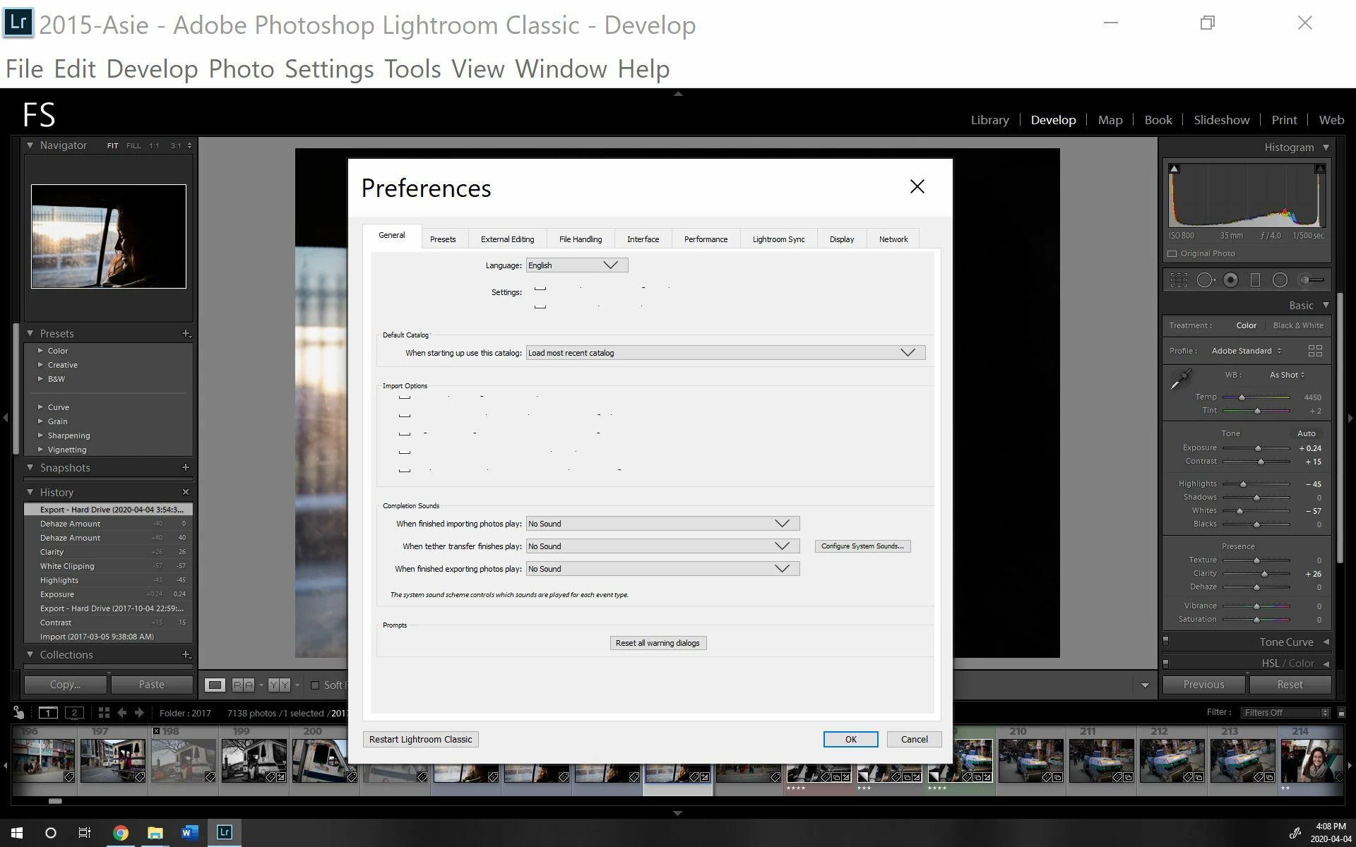1356x847 pixels.
Task: Enable the Original Photo checkbox
Action: [1172, 253]
